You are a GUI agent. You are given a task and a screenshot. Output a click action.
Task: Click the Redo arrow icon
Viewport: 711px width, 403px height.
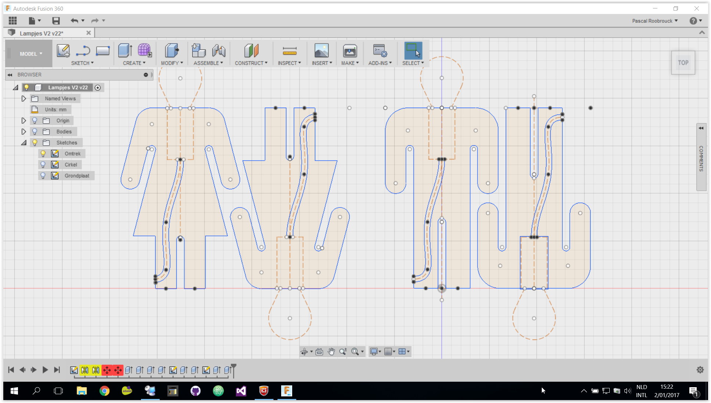pyautogui.click(x=95, y=21)
